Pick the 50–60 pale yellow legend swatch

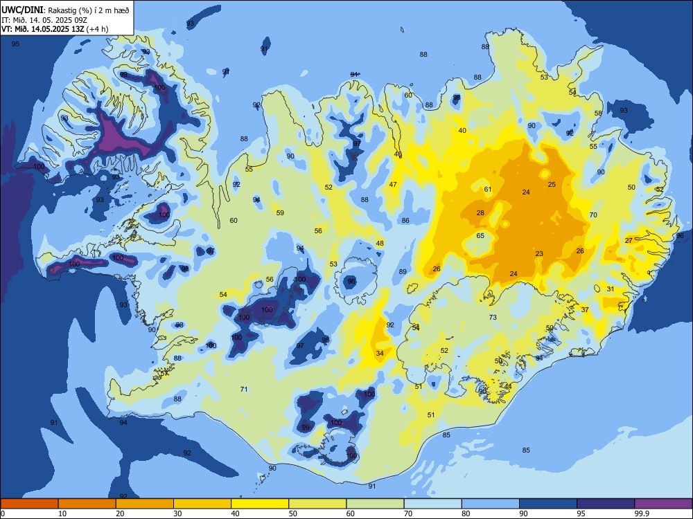click(317, 504)
